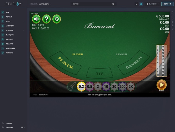Choose the 2K chip
Viewport: 175px width, 132px height.
point(130,87)
